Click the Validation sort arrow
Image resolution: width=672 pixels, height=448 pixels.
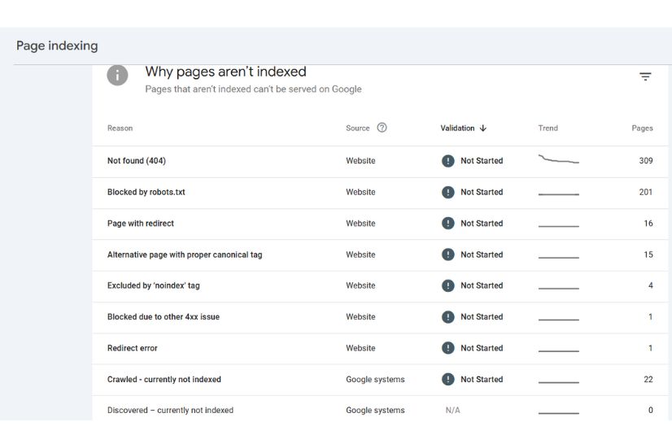tap(483, 128)
